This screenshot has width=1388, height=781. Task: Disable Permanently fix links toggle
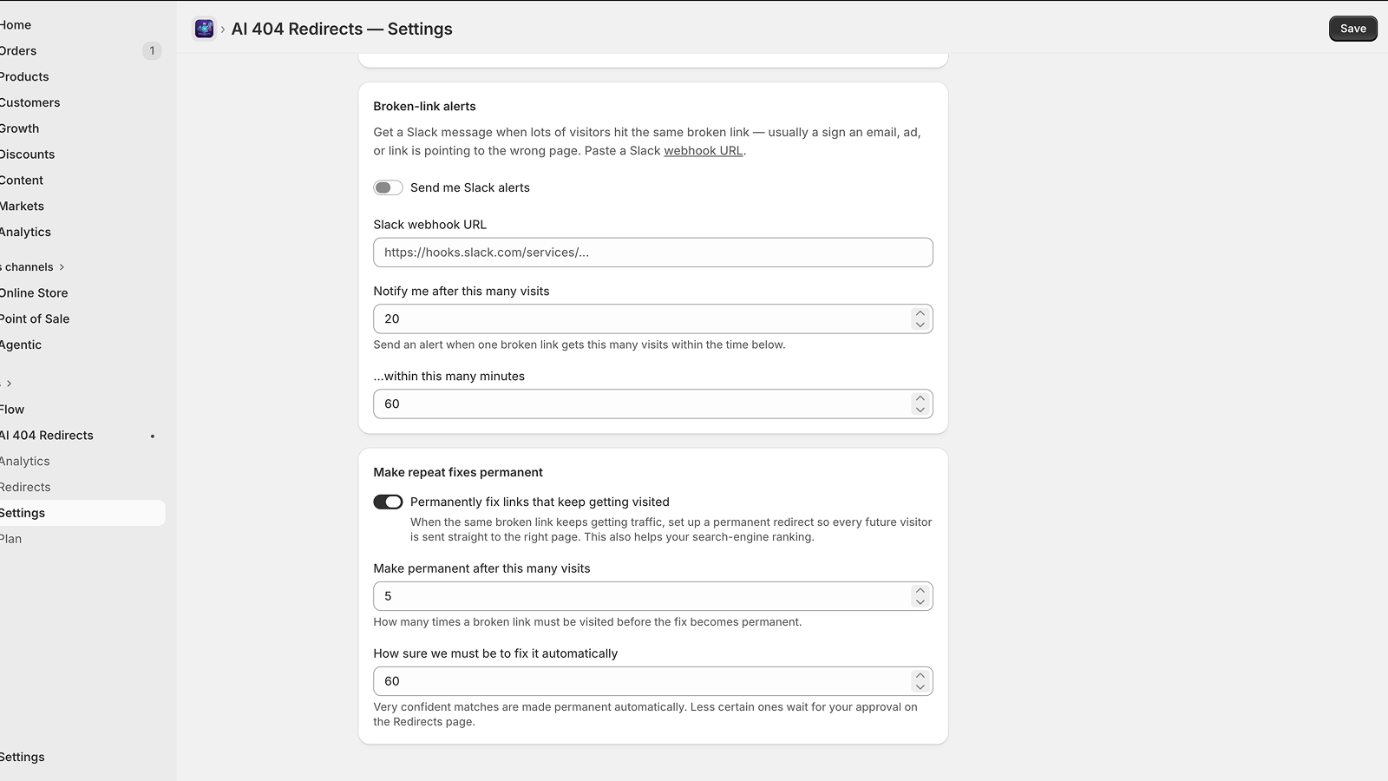coord(388,502)
